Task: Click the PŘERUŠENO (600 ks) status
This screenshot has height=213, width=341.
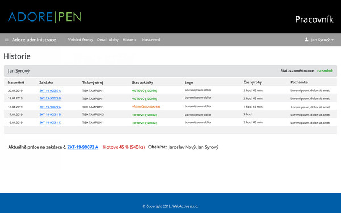Action: [x=146, y=107]
